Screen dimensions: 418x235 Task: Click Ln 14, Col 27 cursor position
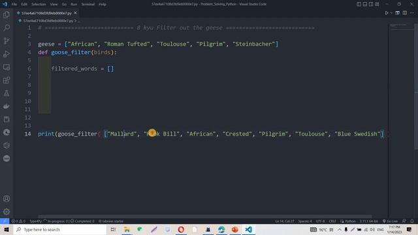tap(285, 221)
